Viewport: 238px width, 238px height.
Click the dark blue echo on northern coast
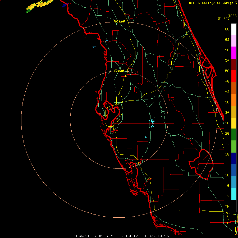(x=64, y=5)
